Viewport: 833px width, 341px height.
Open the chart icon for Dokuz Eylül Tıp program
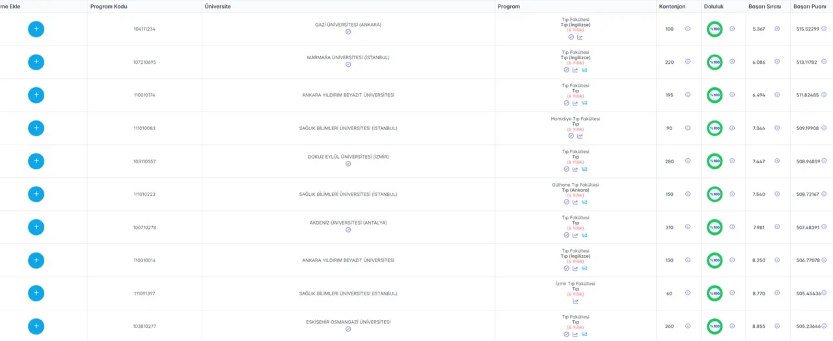[575, 169]
